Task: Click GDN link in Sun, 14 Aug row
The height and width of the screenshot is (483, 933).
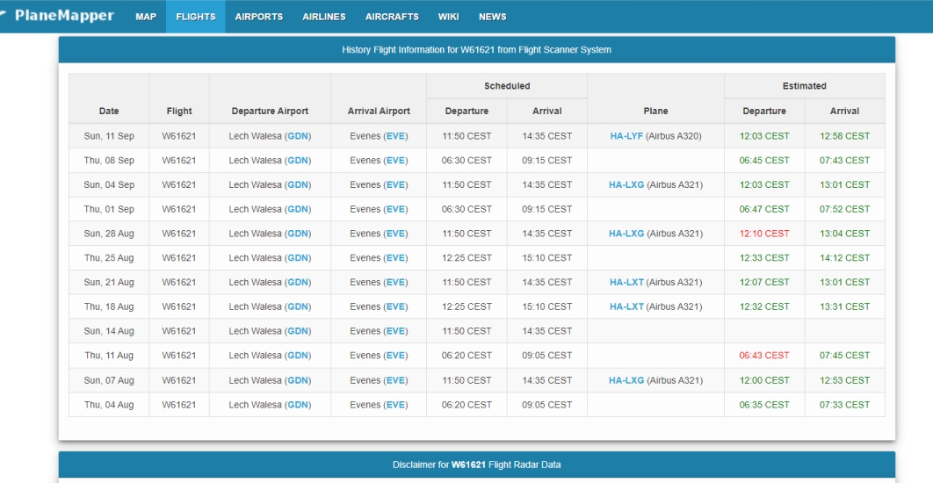Action: point(298,331)
